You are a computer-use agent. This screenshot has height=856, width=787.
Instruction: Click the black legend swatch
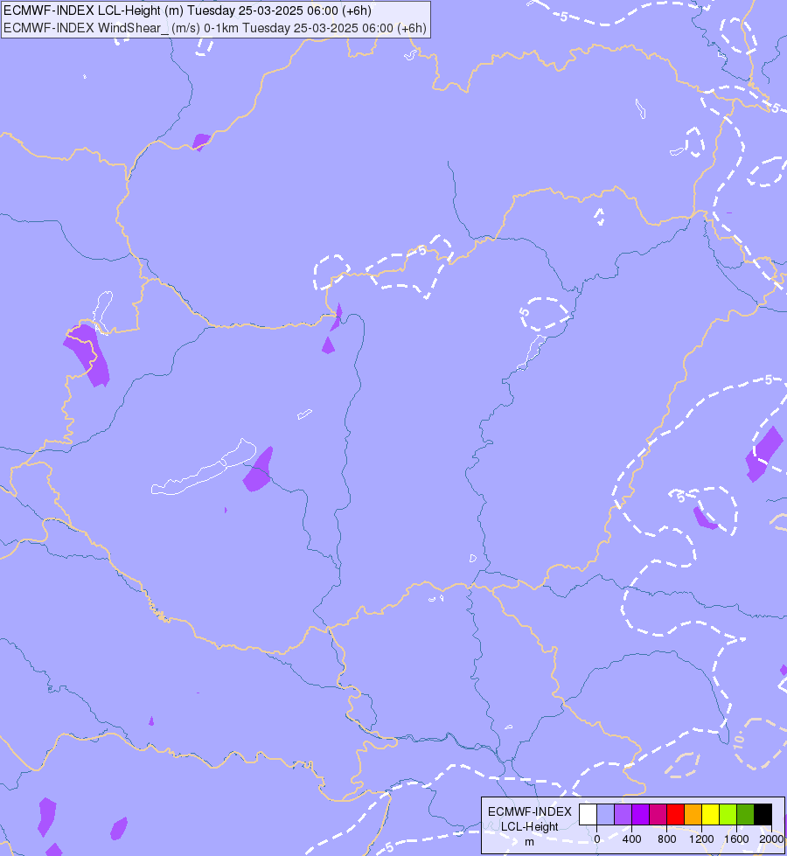[763, 814]
